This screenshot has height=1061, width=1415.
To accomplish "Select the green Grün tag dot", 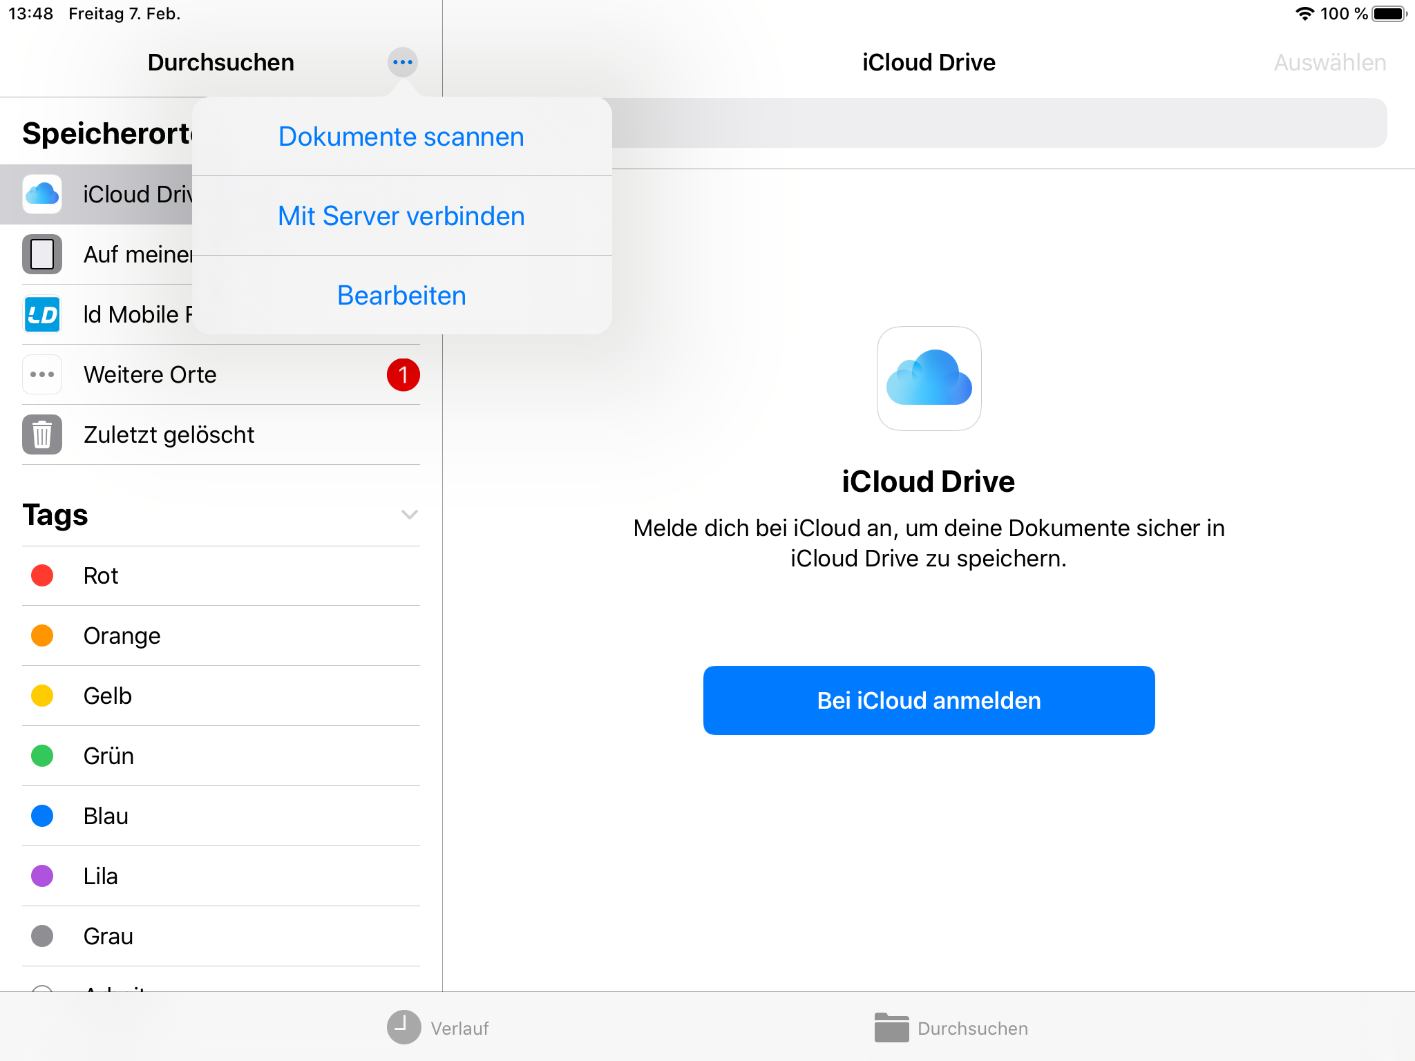I will coord(42,756).
